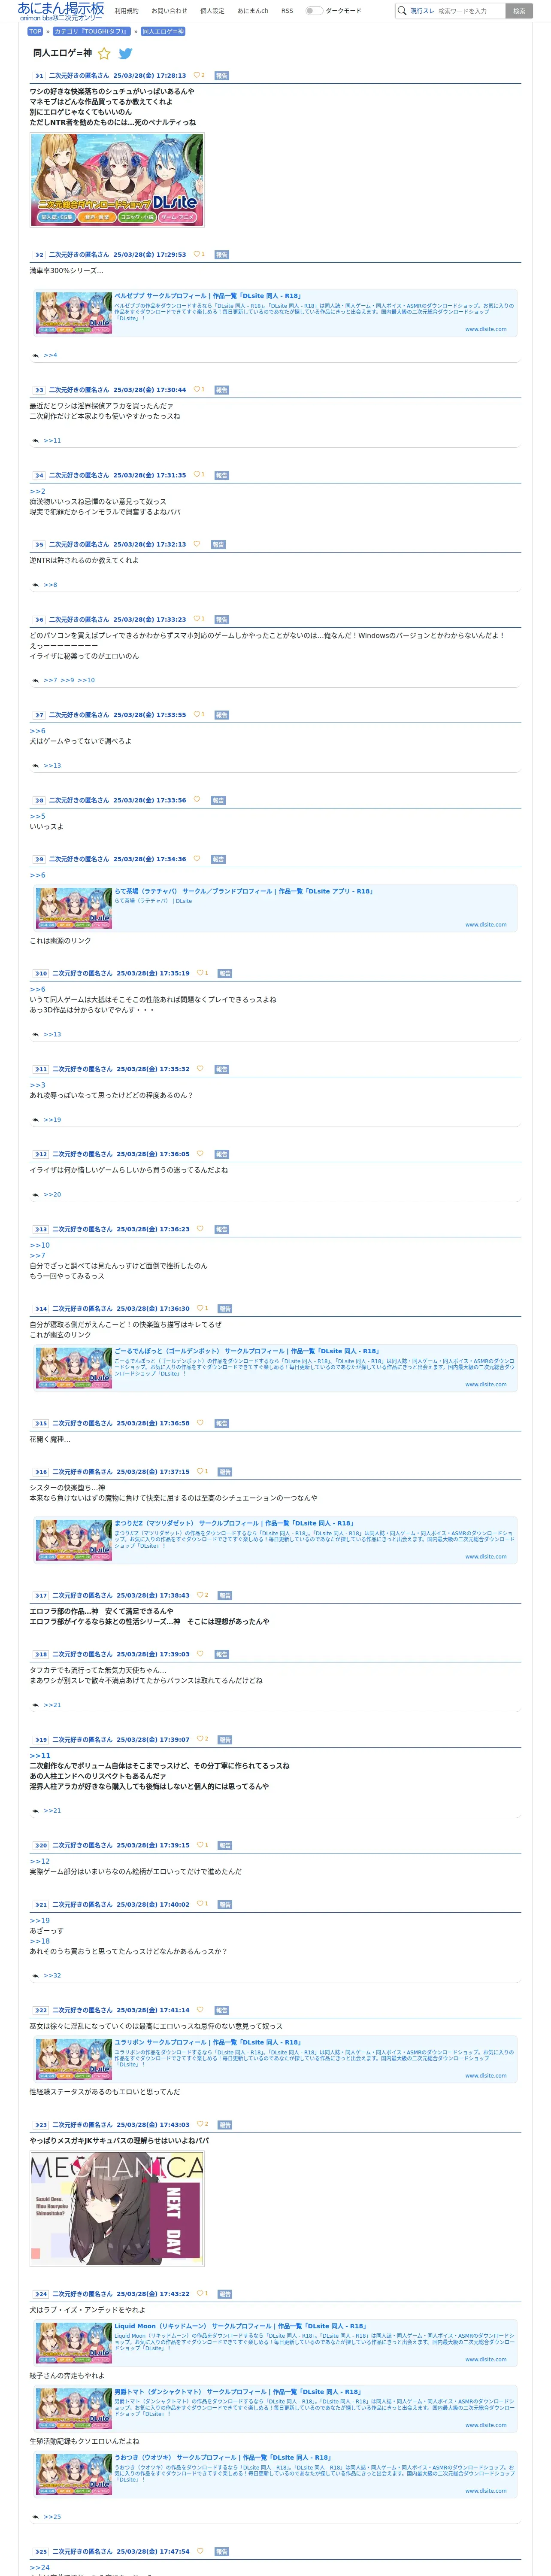
Task: Jump to reply >>32 under post 21
Action: [x=52, y=1975]
